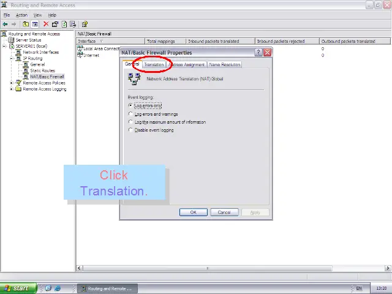392x294 pixels.
Task: Click the Refresh toolbar icon
Action: pos(64,24)
